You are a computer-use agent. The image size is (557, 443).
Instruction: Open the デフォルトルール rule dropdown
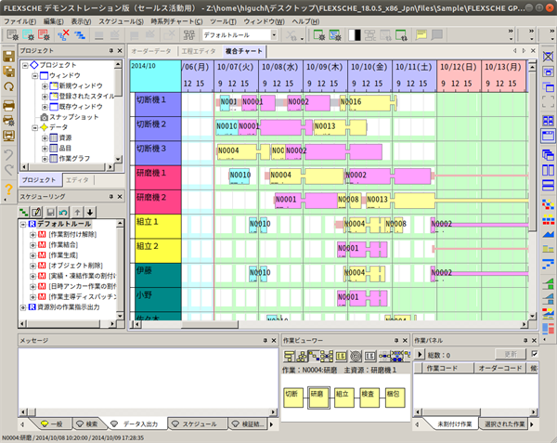(x=274, y=35)
